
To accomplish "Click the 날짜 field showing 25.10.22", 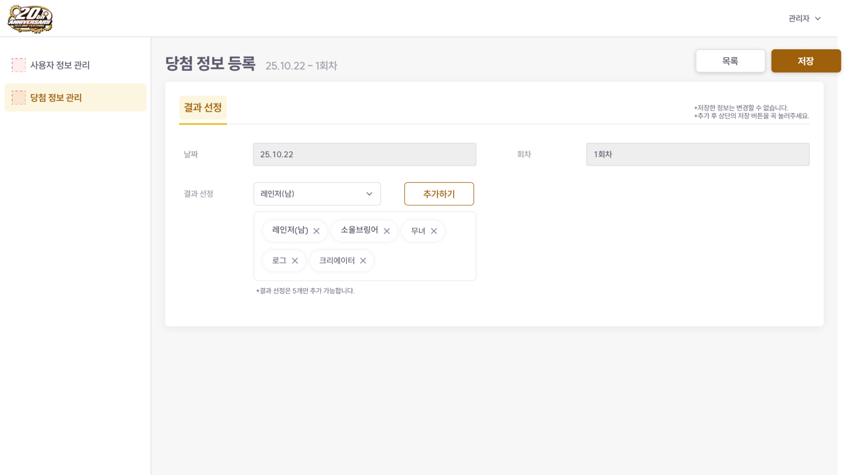I will tap(364, 155).
